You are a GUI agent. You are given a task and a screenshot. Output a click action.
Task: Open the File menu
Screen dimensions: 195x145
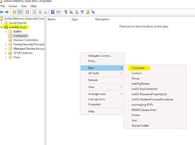(3, 6)
